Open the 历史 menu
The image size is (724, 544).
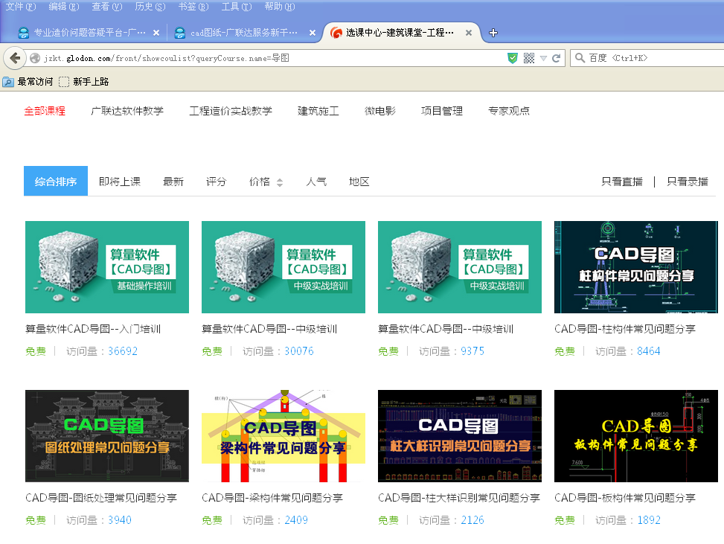tap(150, 7)
